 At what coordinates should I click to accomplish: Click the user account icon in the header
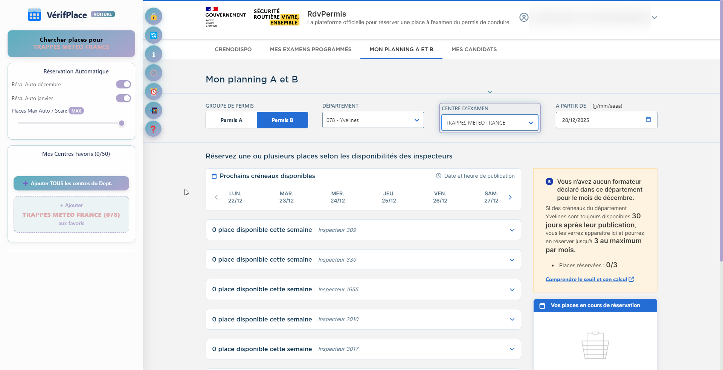[x=524, y=17]
